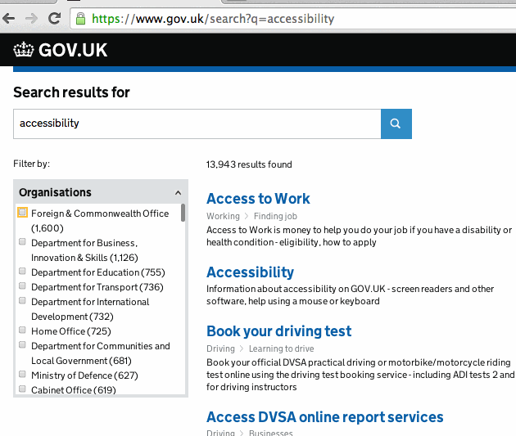The width and height of the screenshot is (516, 436).
Task: Open the Access to Work result
Action: [258, 199]
